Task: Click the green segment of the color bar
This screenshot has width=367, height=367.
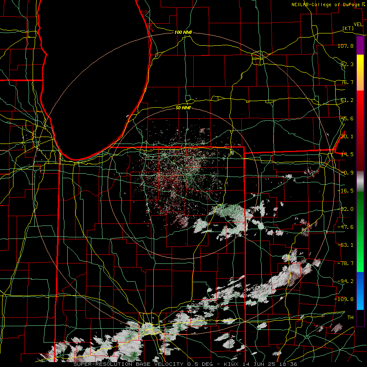Action: click(x=360, y=232)
